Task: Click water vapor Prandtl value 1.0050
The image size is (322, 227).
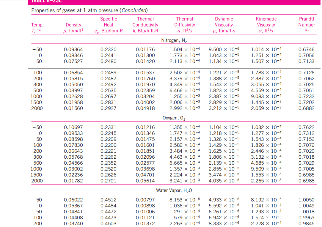Action: point(306,200)
